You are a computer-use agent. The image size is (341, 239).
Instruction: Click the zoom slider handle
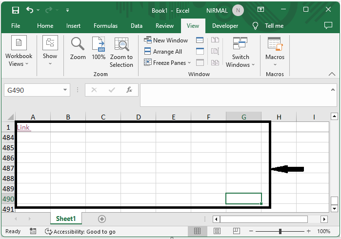tap(280, 231)
